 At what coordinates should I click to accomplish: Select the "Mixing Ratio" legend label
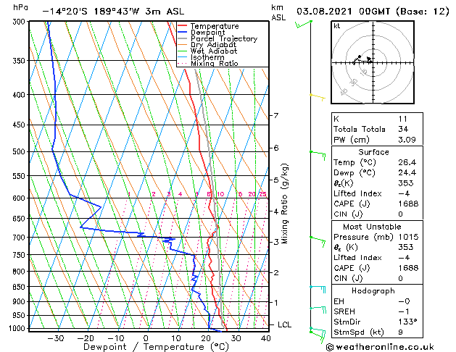click(x=215, y=63)
